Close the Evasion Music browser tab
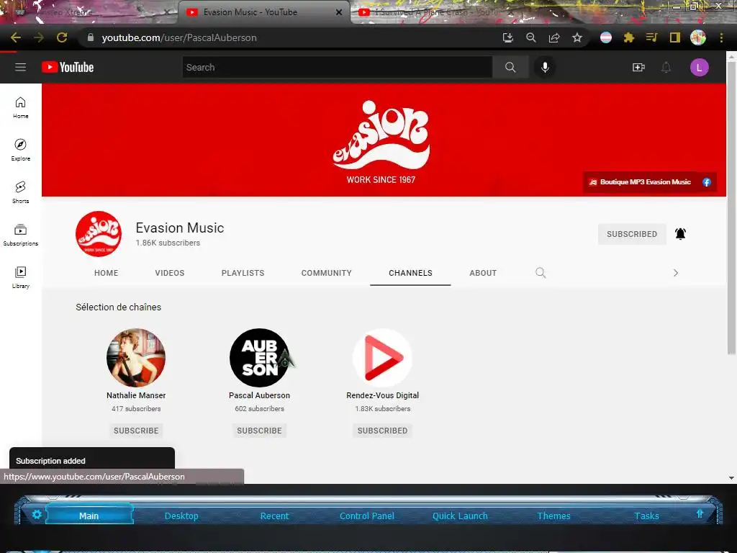This screenshot has width=737, height=553. click(339, 12)
